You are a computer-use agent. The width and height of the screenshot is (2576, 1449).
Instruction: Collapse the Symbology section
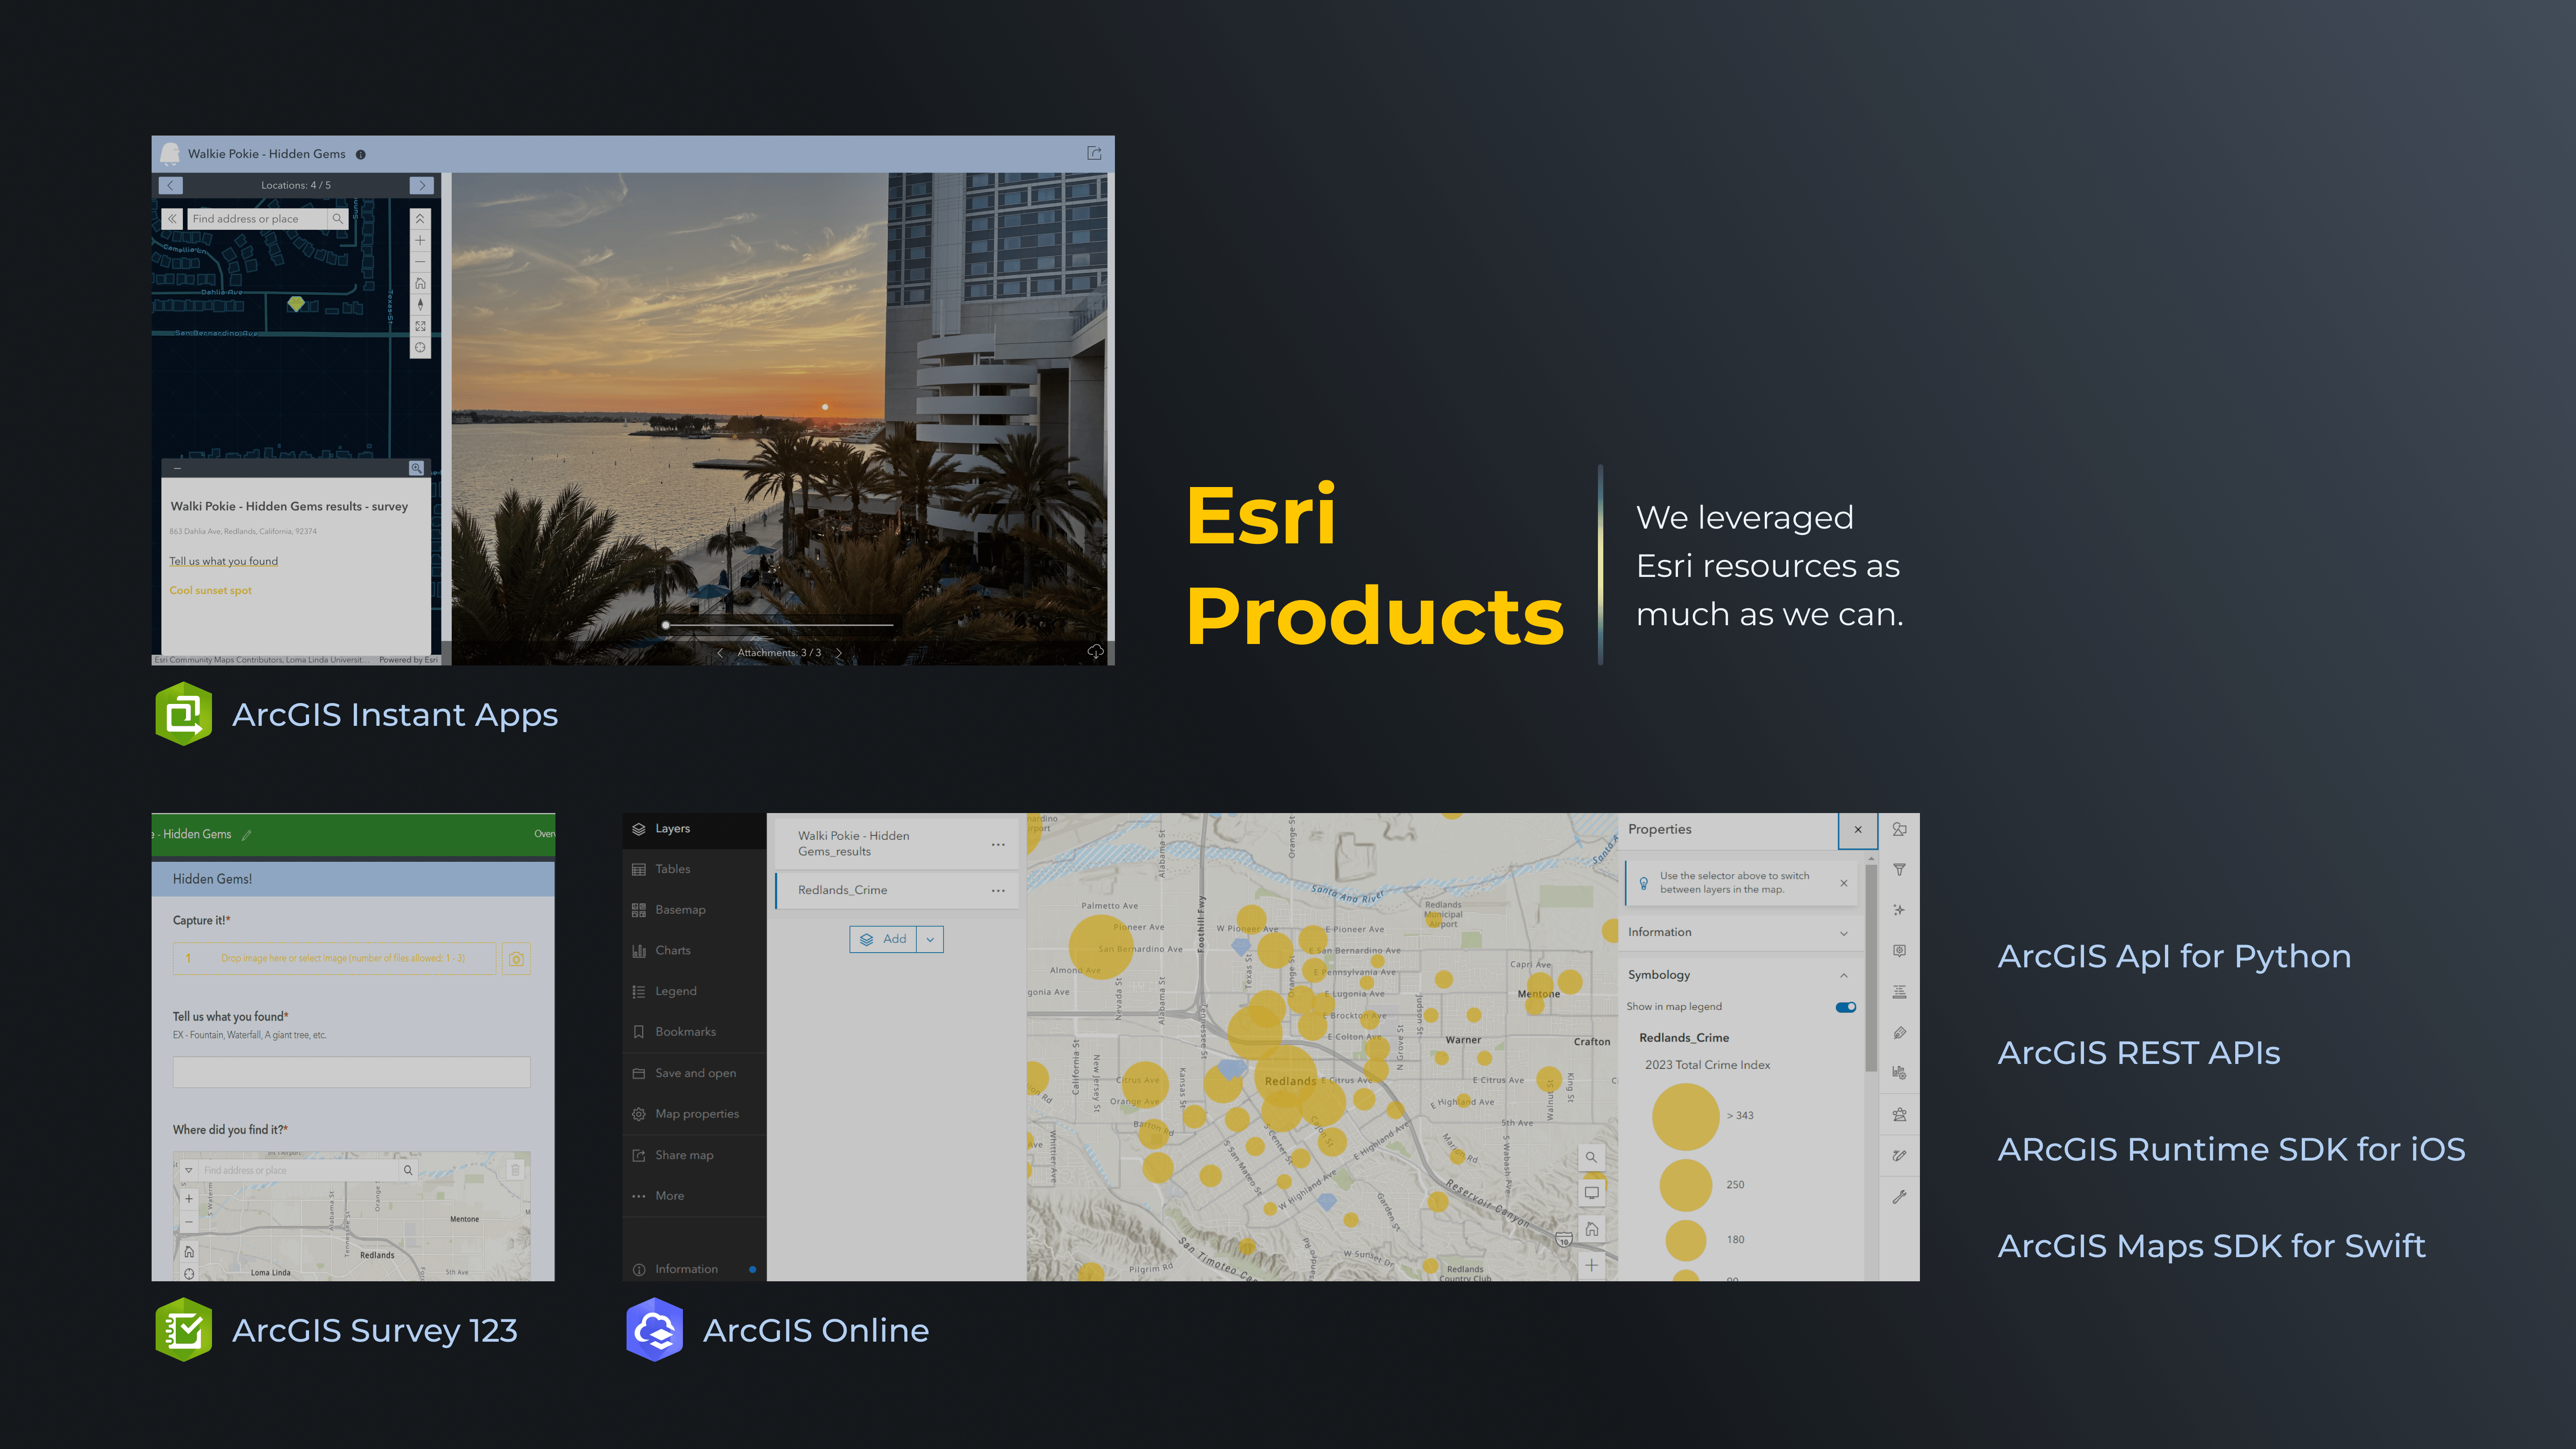click(1843, 975)
